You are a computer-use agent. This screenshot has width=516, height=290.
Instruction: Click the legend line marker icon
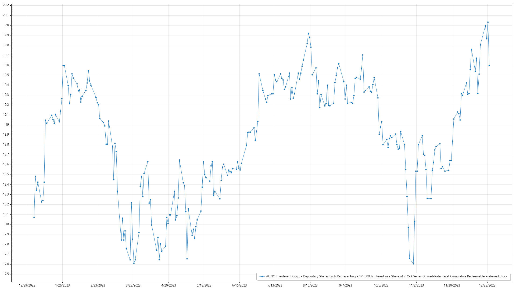click(x=261, y=276)
